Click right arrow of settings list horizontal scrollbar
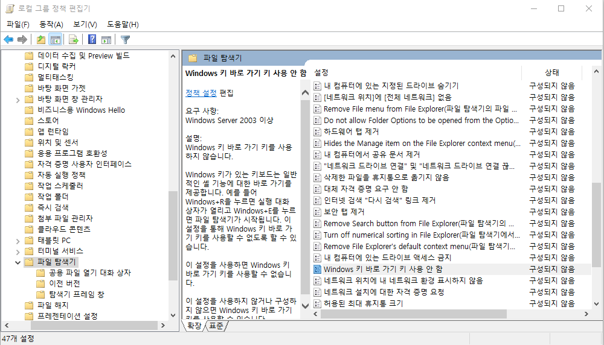The image size is (604, 345). point(586,314)
